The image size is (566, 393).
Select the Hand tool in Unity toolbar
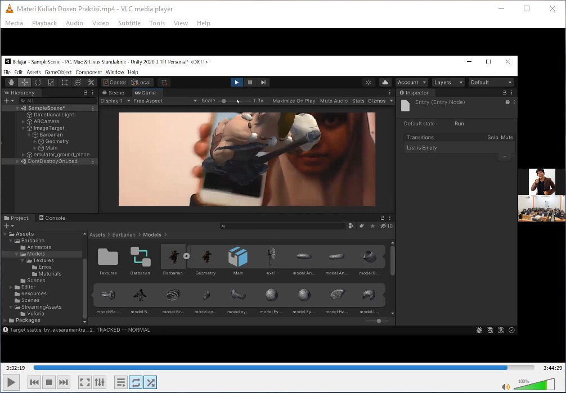click(x=11, y=82)
